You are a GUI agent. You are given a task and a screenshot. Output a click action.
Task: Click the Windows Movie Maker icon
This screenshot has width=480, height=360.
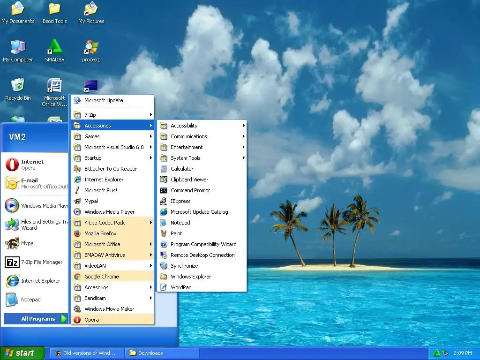(x=77, y=309)
